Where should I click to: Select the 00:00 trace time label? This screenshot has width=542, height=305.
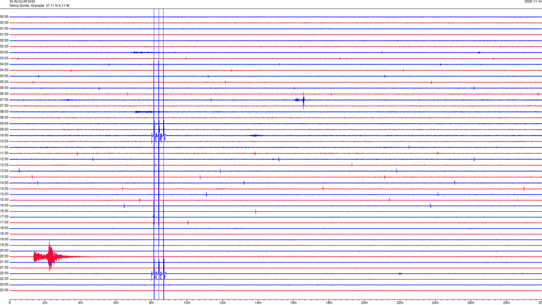click(5, 16)
